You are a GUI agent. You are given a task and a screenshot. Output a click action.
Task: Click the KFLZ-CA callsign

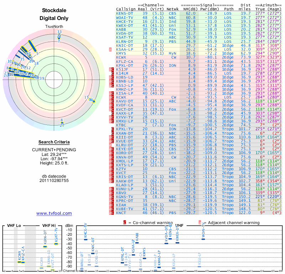click(124, 61)
